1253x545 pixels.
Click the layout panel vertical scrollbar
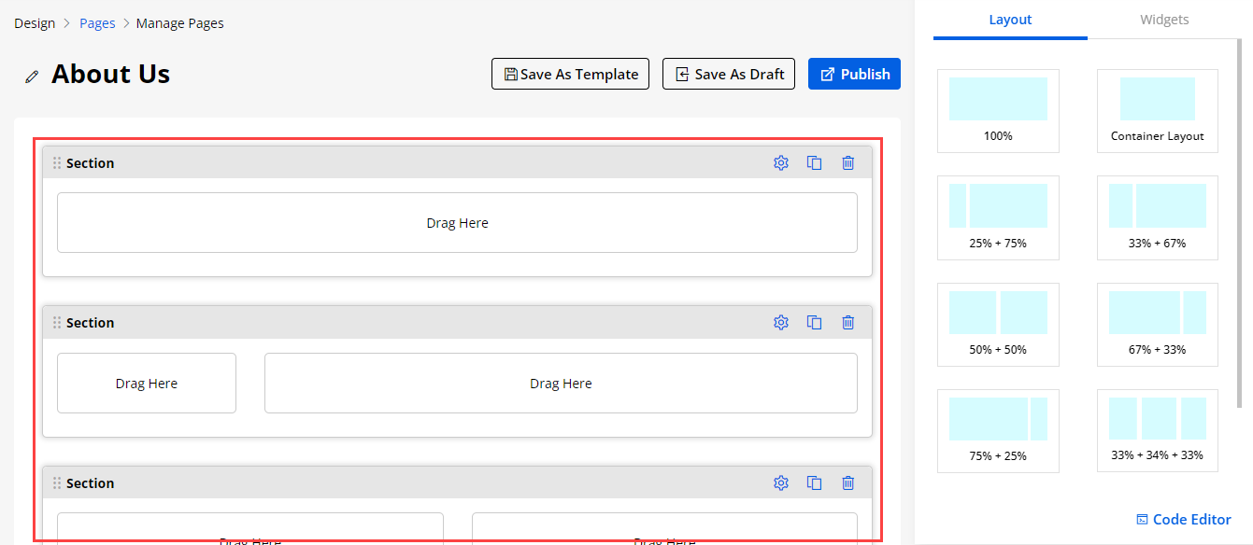pos(1240,224)
